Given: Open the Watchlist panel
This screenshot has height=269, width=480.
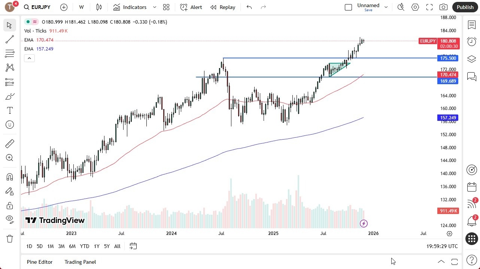Looking at the screenshot, I should (471, 25).
